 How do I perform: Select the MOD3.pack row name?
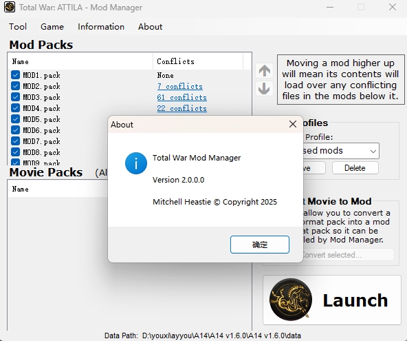click(x=41, y=97)
